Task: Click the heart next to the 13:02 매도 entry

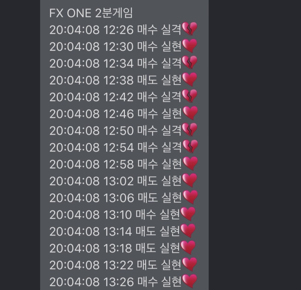Action: (x=189, y=180)
